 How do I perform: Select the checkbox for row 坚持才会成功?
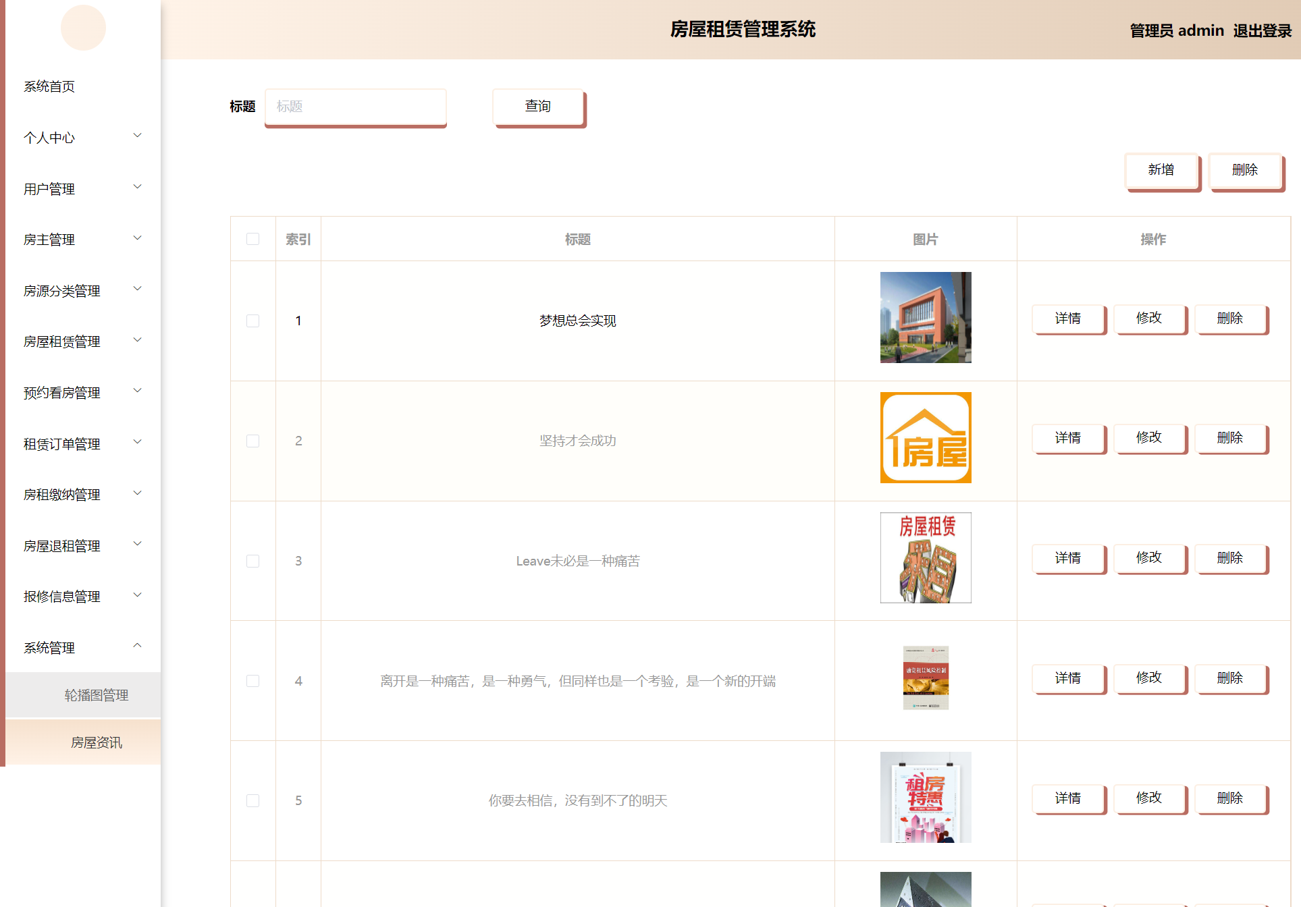tap(253, 441)
